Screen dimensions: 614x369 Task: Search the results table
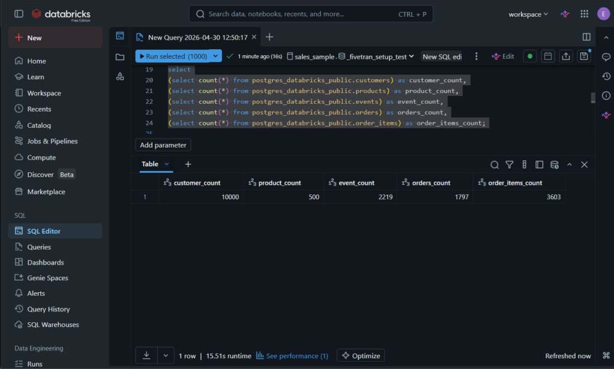495,165
